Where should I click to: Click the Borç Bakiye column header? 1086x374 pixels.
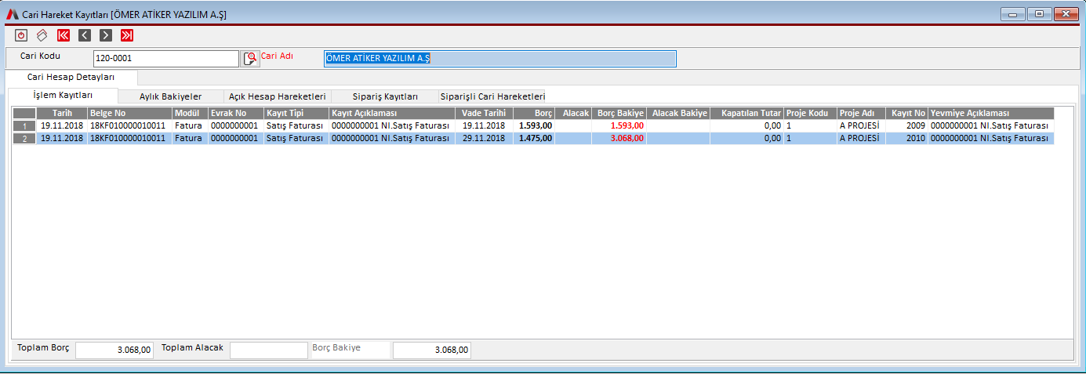tap(619, 114)
